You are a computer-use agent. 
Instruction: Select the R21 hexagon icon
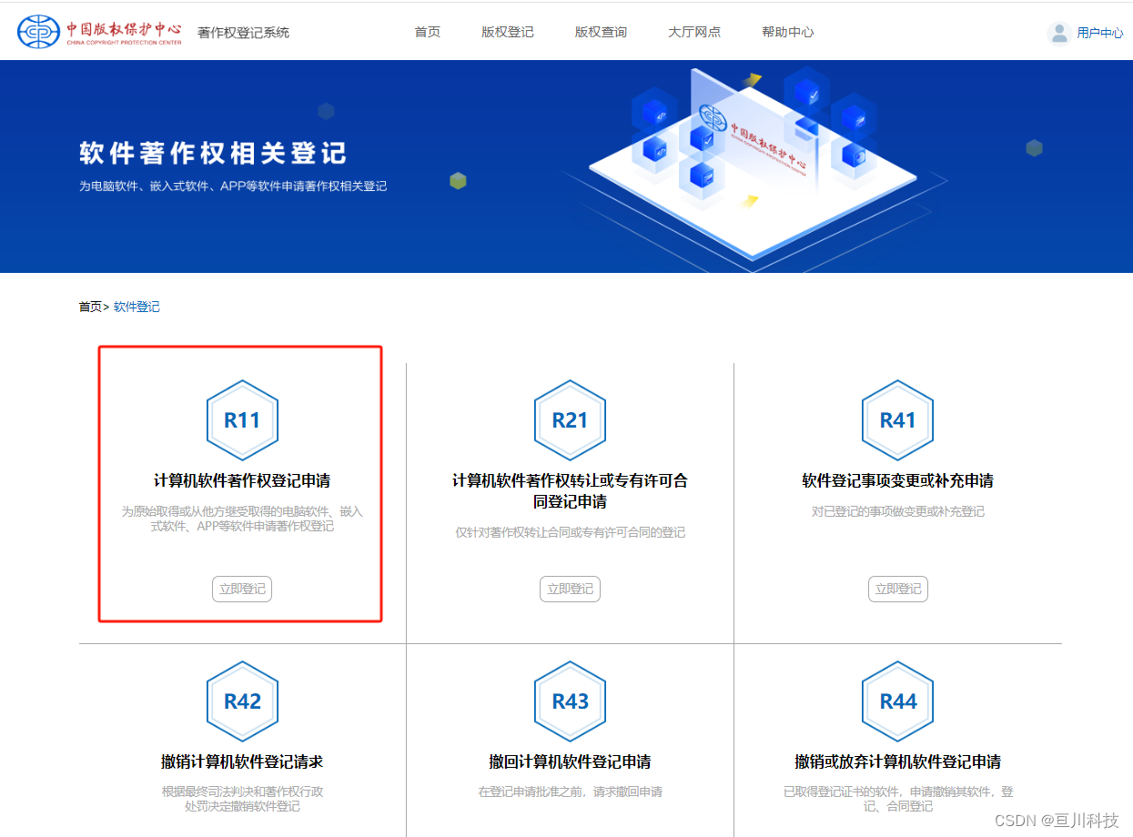pos(570,420)
